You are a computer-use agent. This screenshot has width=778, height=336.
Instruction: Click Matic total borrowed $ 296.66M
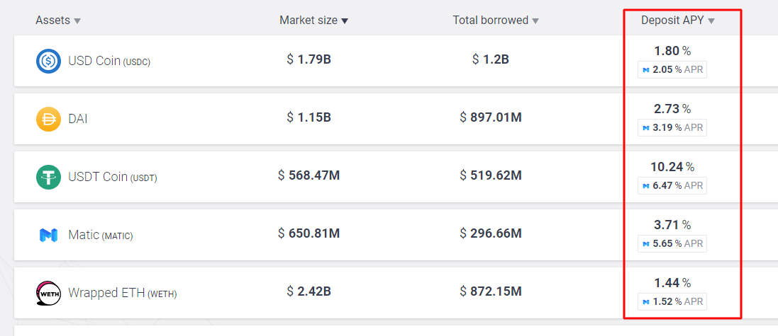coord(491,233)
